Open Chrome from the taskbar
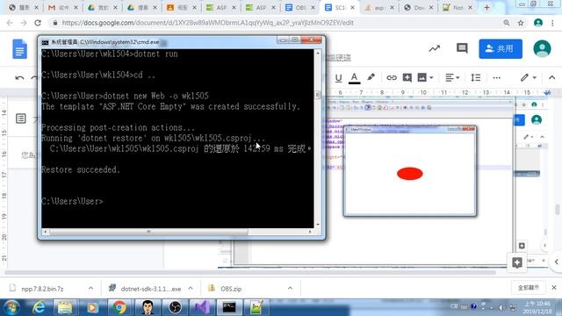Screen dimensions: 562x316 (119, 307)
